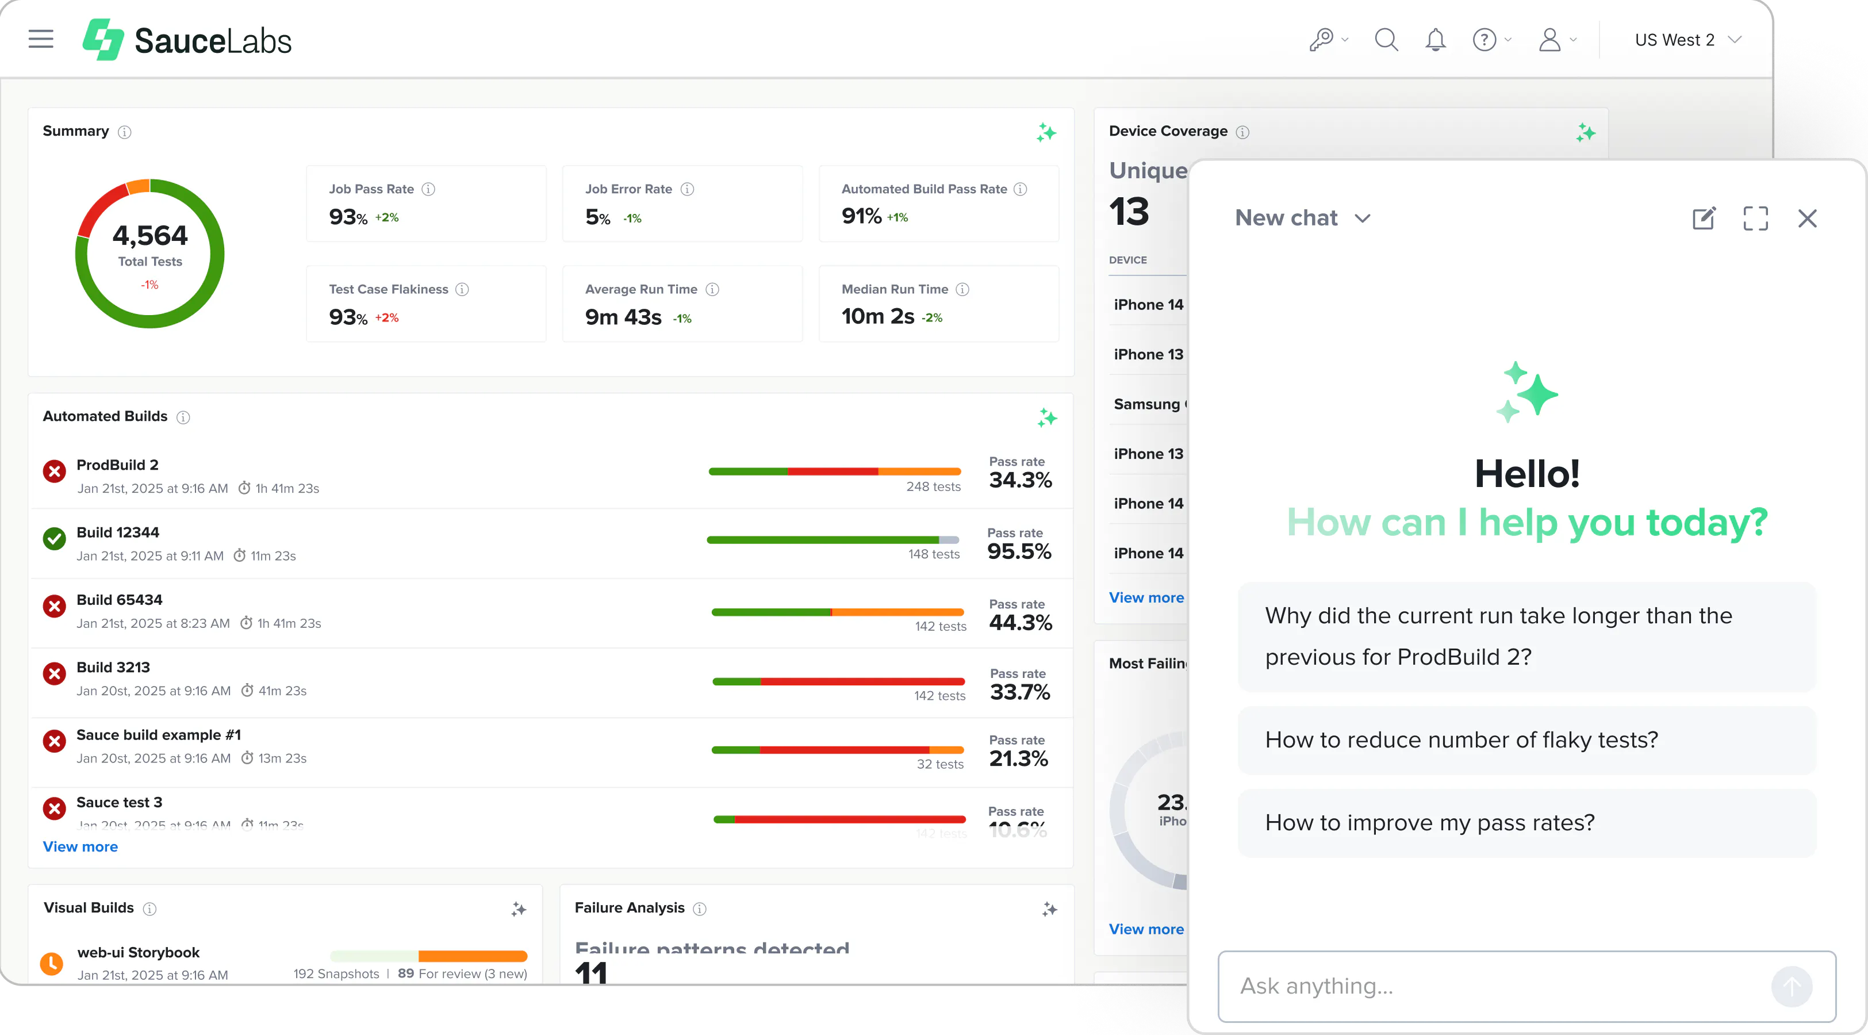
Task: Click the Samsung device row
Action: tap(1149, 404)
